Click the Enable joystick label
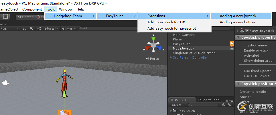 coord(256,50)
